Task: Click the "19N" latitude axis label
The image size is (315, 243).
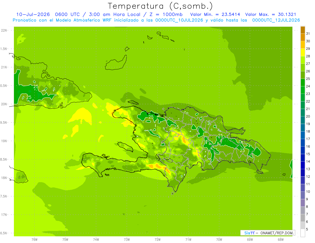Action: 4,141
